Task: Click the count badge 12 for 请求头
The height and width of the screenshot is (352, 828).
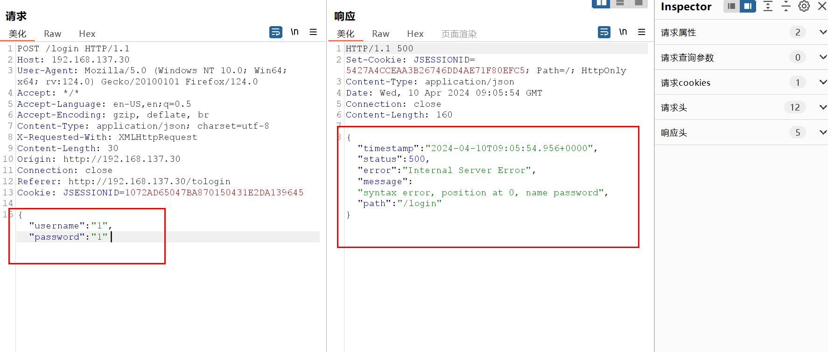Action: pos(795,108)
